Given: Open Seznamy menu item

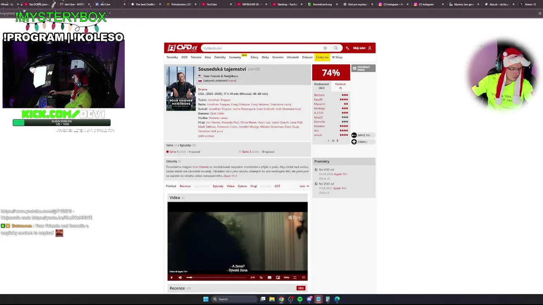Looking at the screenshot, I should pyautogui.click(x=235, y=57).
